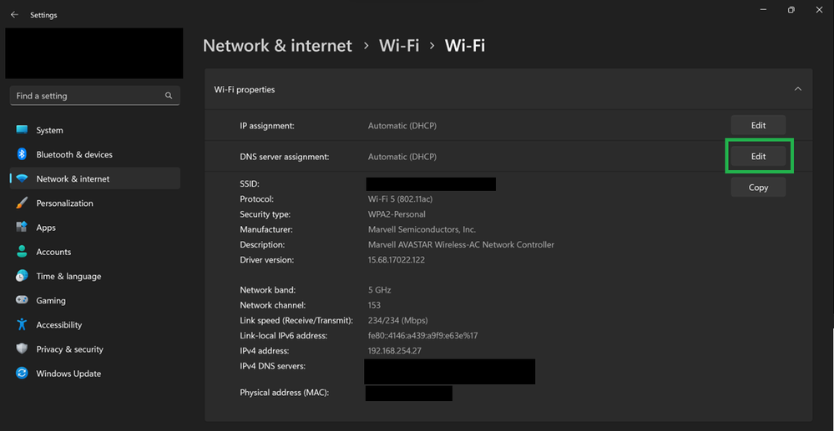Viewport: 834px width, 431px height.
Task: Select Network & internet in sidebar
Action: [x=73, y=178]
